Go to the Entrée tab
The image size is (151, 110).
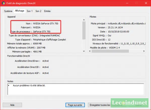pos(47,11)
